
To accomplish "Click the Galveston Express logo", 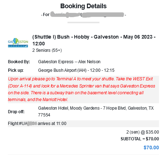I will (x=18, y=43).
